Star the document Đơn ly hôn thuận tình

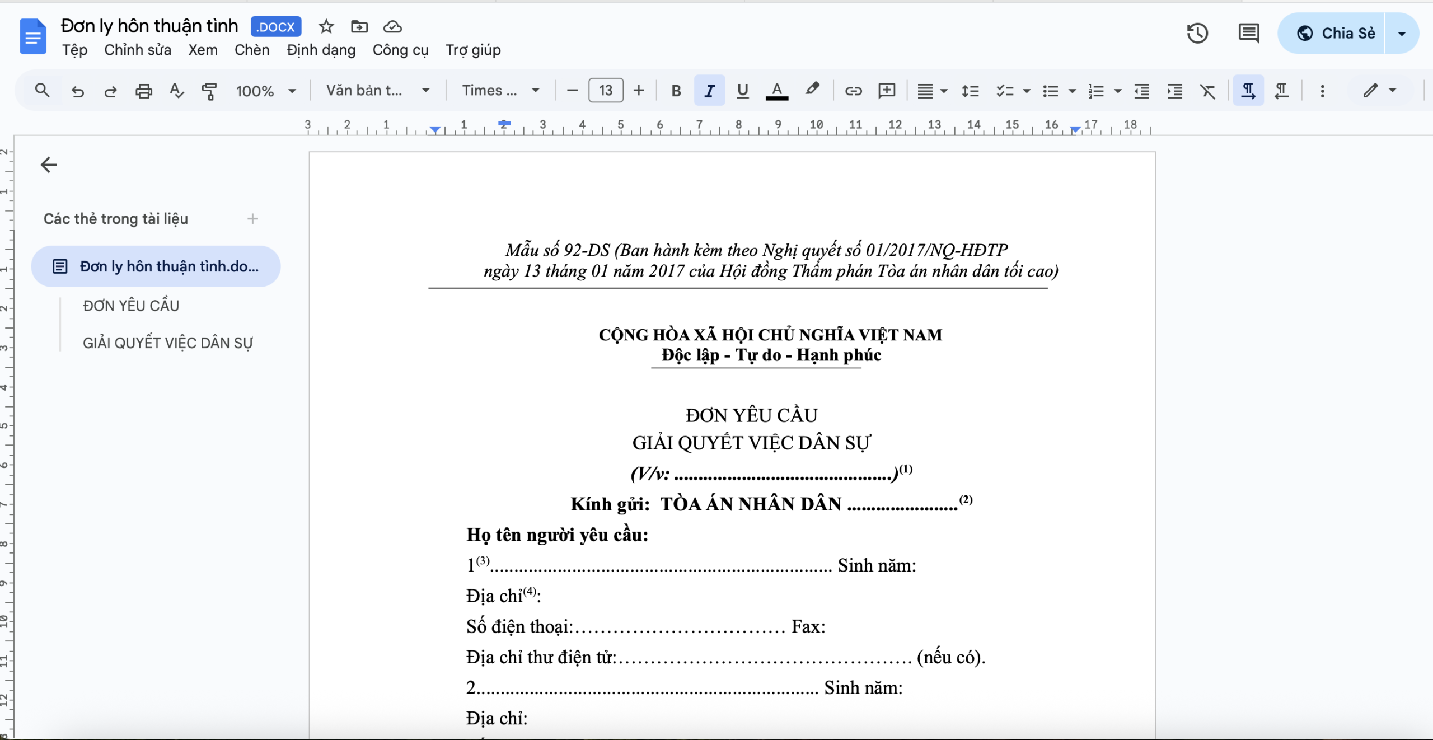pyautogui.click(x=327, y=26)
